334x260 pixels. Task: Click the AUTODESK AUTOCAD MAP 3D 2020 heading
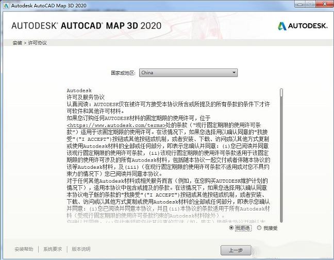(86, 26)
